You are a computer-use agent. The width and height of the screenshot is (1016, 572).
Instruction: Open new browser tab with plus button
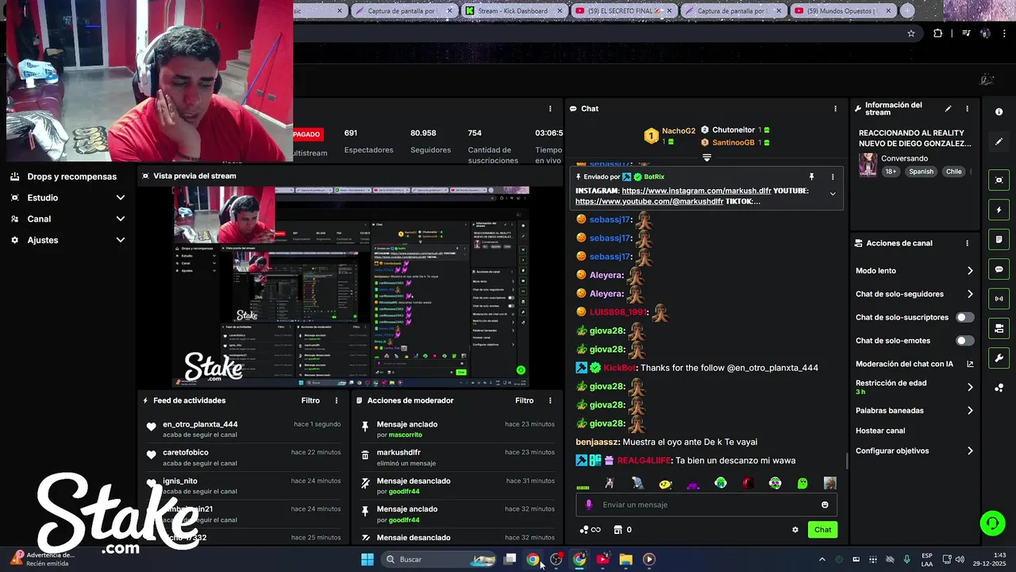[907, 11]
